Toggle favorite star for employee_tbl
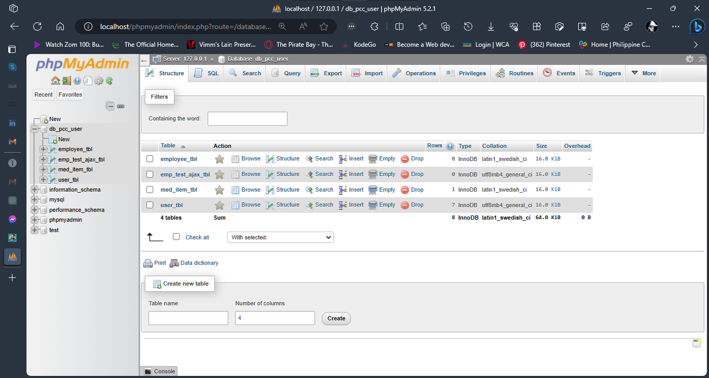 pyautogui.click(x=220, y=159)
